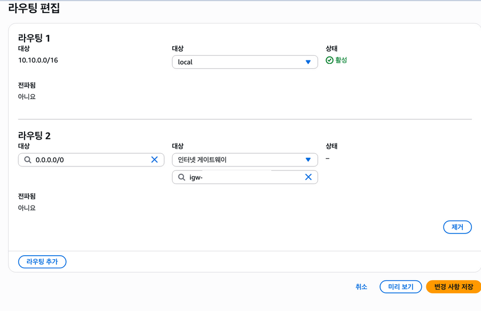Click the 아니요 value under 라우팅 2
Screen dimensions: 481x311
[27, 208]
